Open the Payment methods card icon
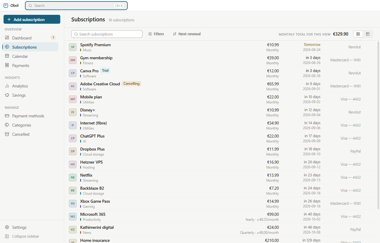This screenshot has width=380, height=243. (7, 116)
